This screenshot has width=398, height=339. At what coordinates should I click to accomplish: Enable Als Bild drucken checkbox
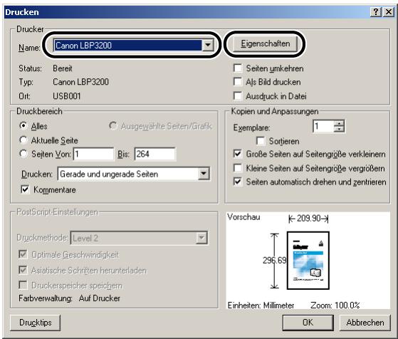pos(238,82)
